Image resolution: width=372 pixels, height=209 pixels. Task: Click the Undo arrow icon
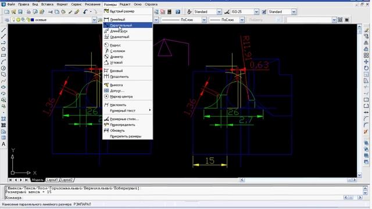pos(85,12)
